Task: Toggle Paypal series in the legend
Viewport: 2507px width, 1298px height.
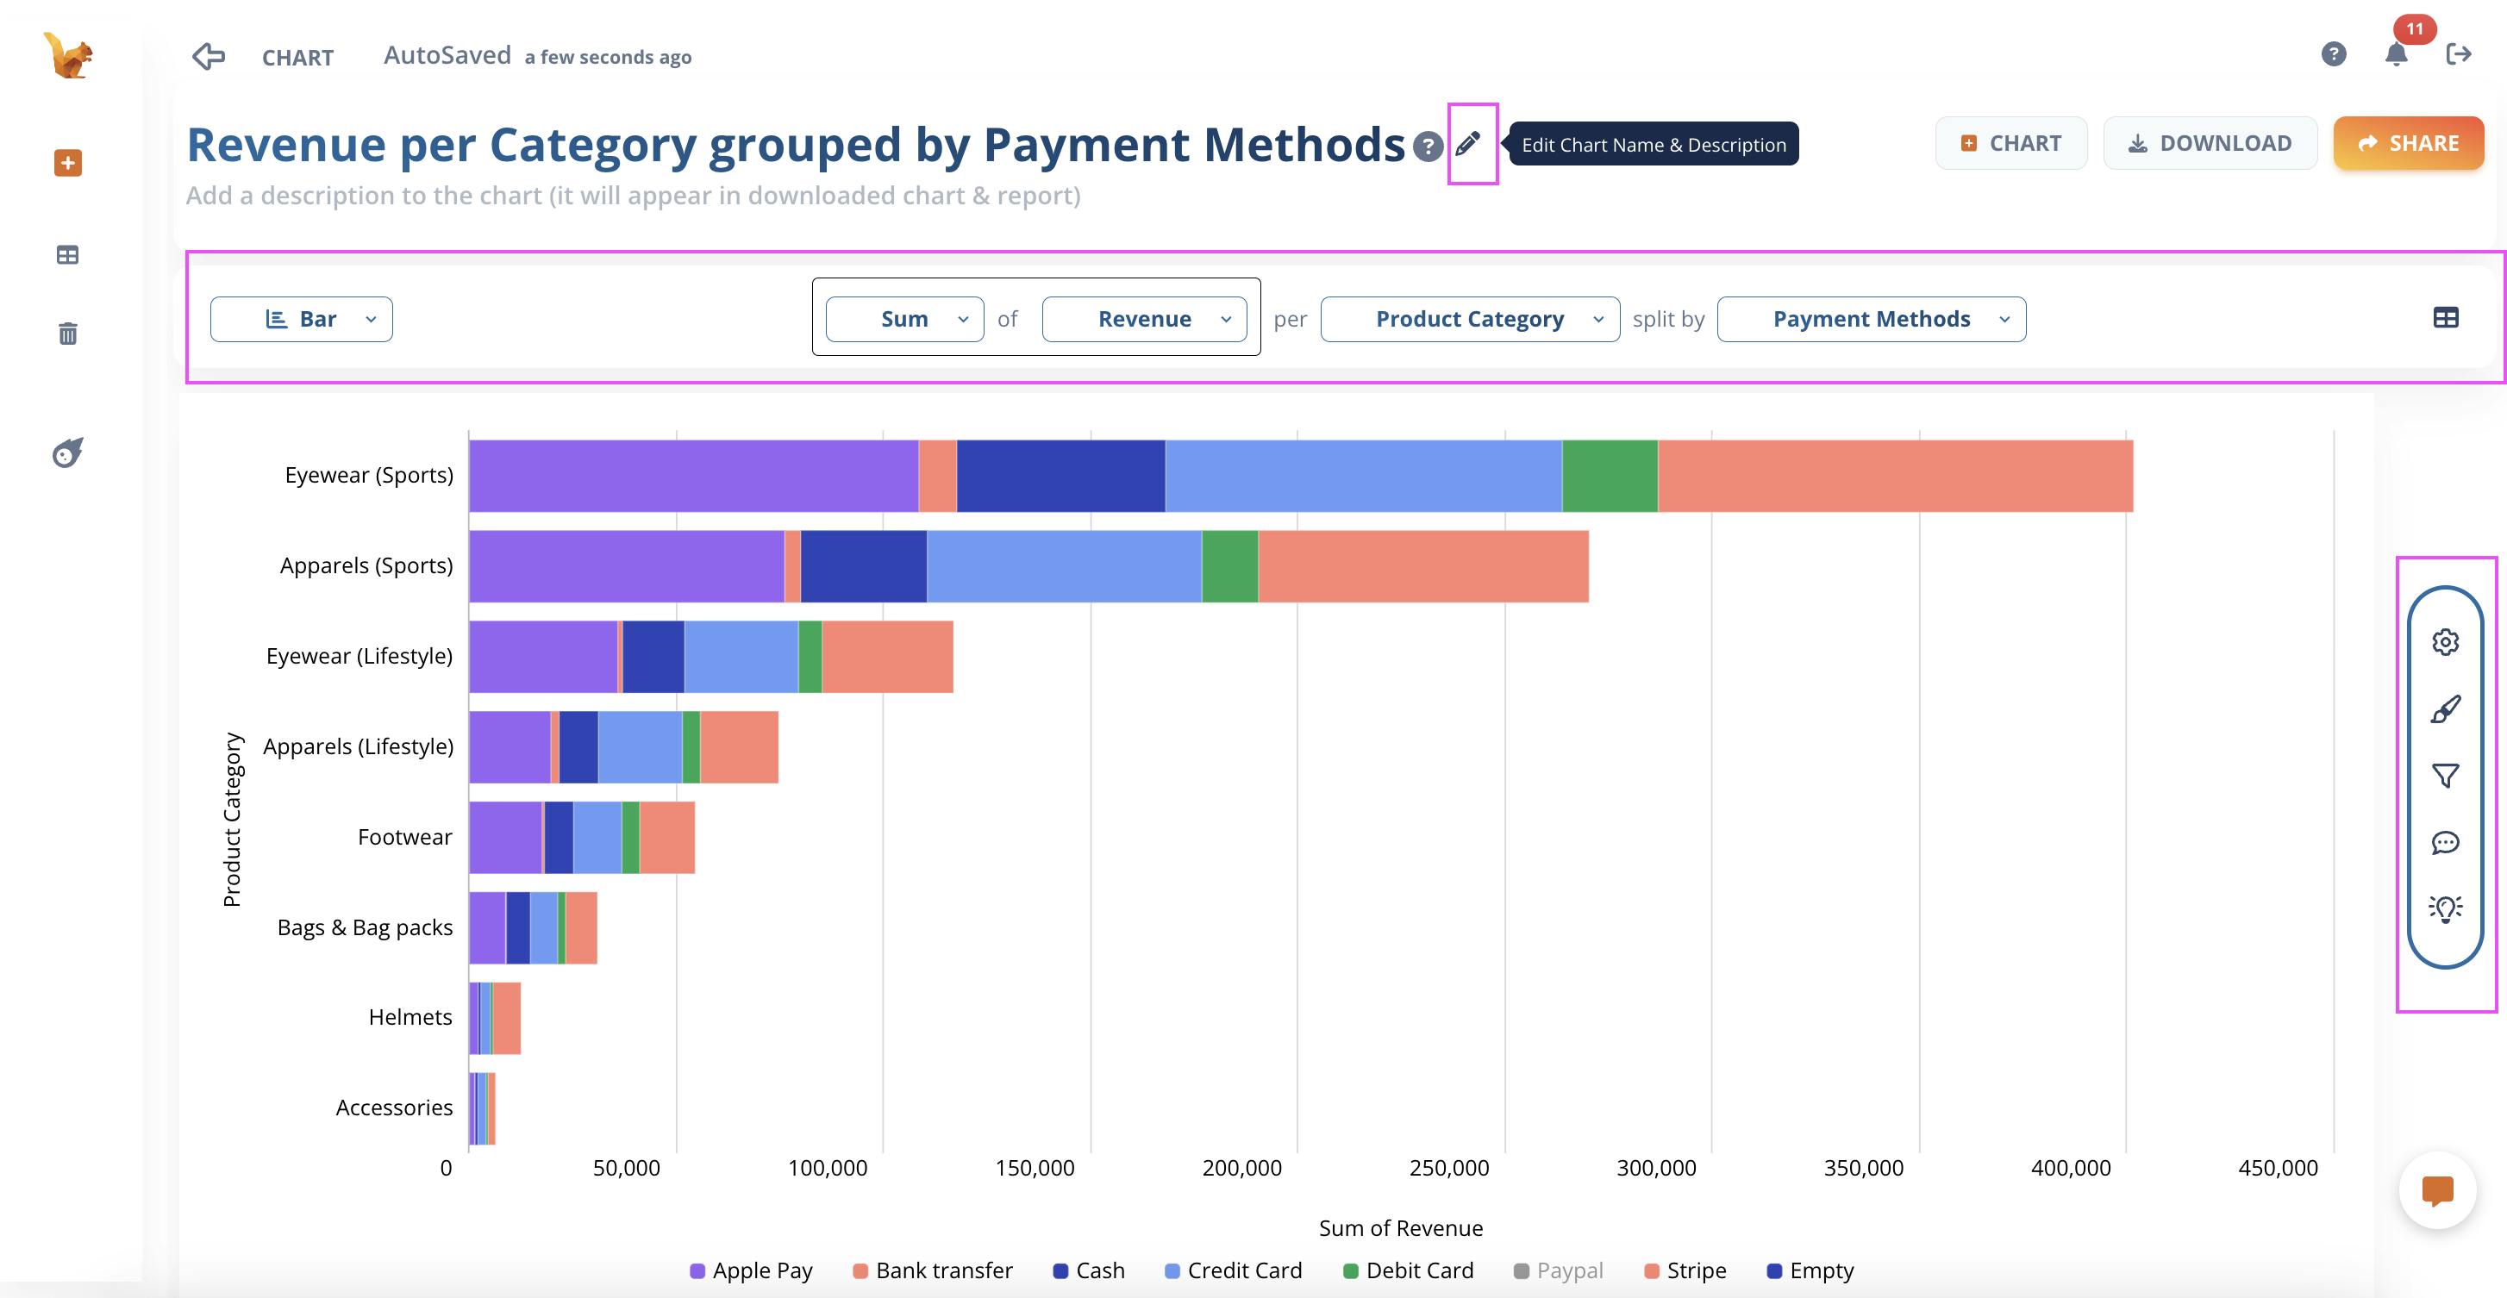Action: (x=1557, y=1270)
